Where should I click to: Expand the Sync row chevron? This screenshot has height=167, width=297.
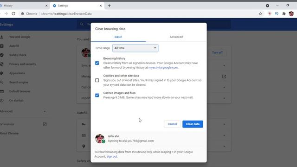(224, 65)
